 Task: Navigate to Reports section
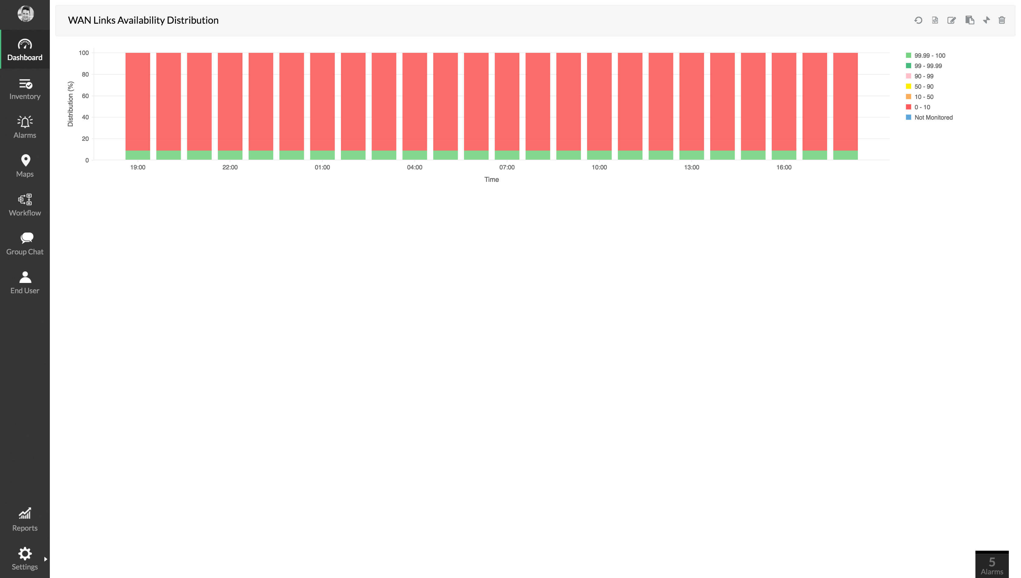point(25,520)
